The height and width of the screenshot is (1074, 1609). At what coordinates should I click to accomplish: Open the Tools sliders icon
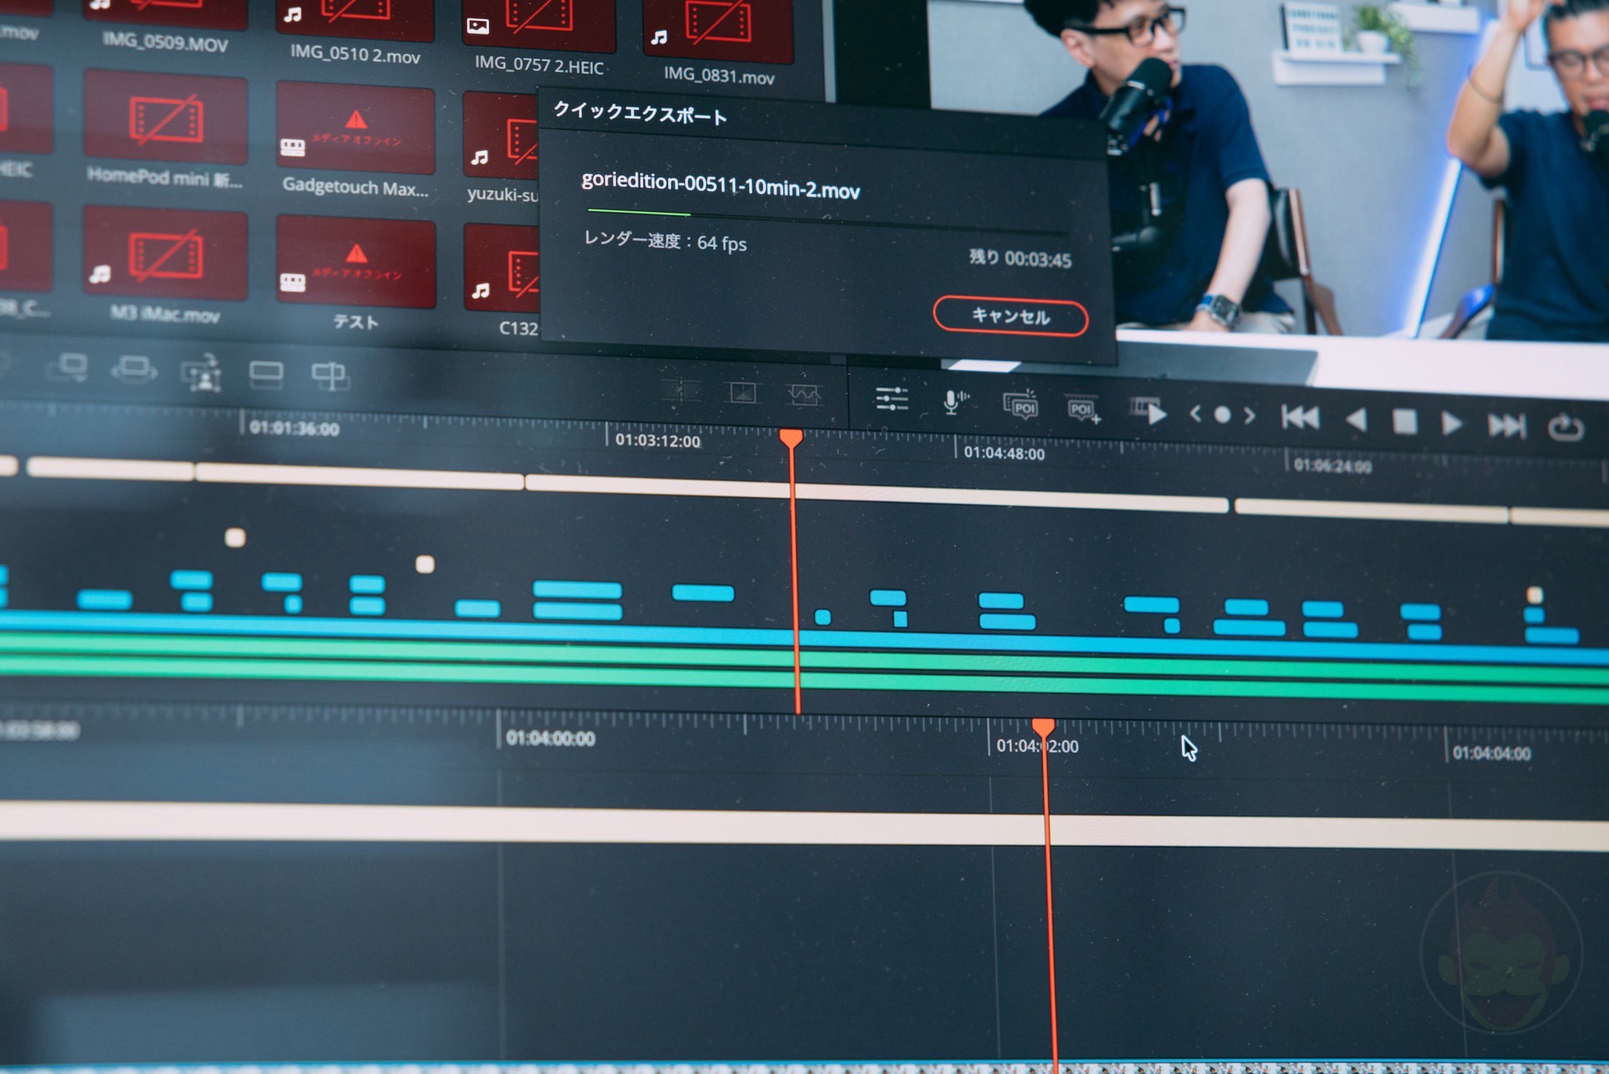[x=891, y=399]
